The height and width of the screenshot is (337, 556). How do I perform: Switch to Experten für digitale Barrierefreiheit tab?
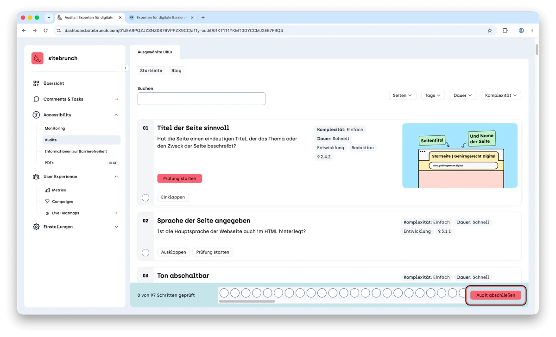pyautogui.click(x=161, y=18)
